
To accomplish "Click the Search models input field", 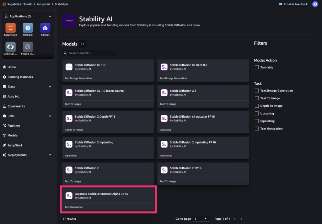I will [x=89, y=53].
